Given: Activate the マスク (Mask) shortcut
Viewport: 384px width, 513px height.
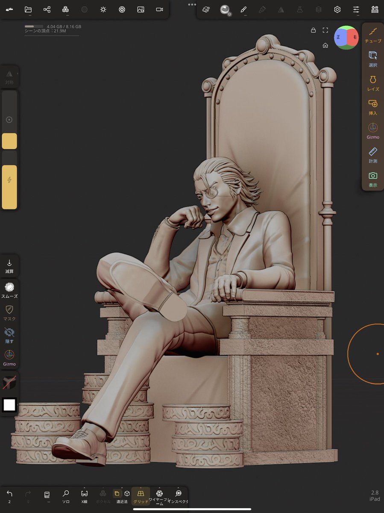Looking at the screenshot, I should click(9, 313).
